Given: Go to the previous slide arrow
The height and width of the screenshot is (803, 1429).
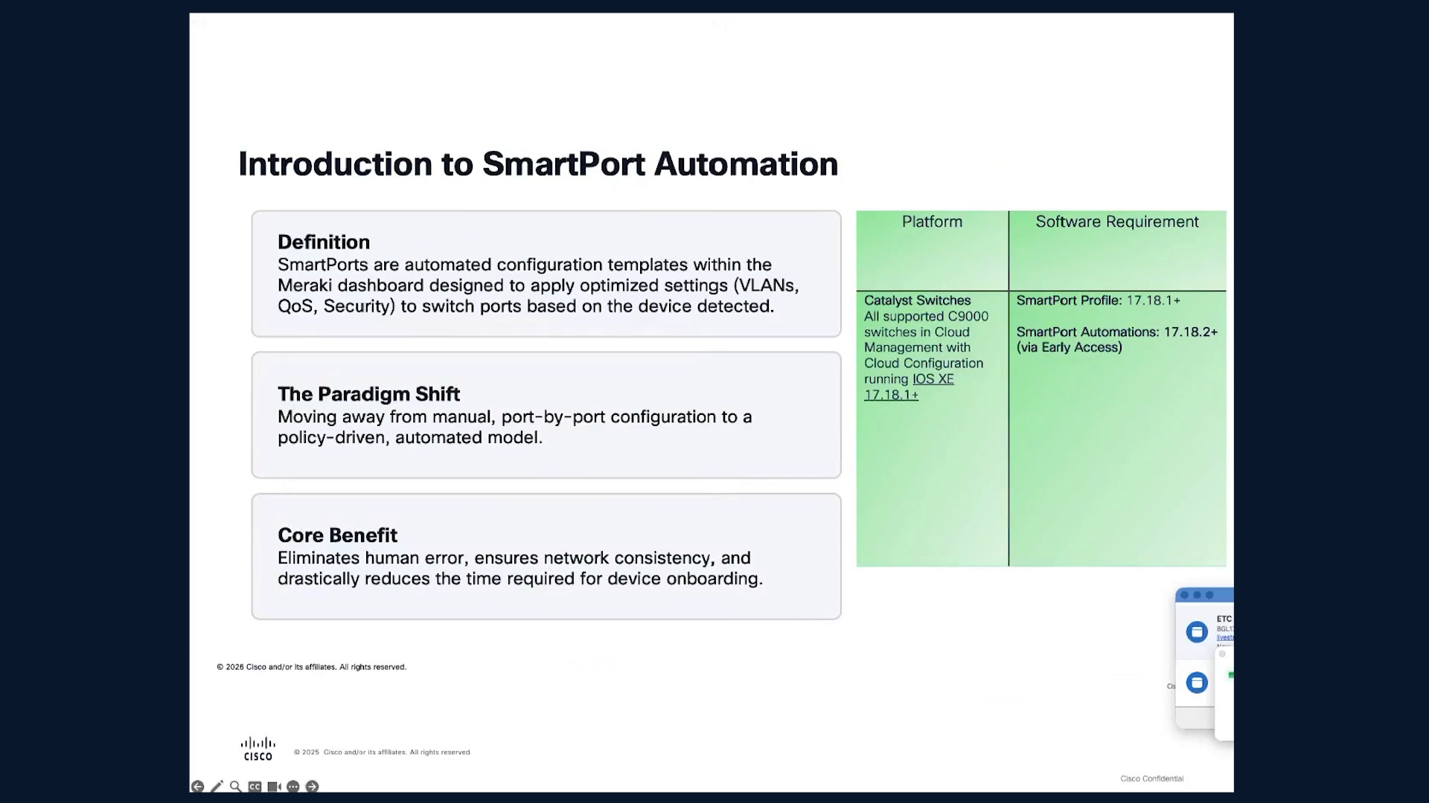Looking at the screenshot, I should [197, 787].
